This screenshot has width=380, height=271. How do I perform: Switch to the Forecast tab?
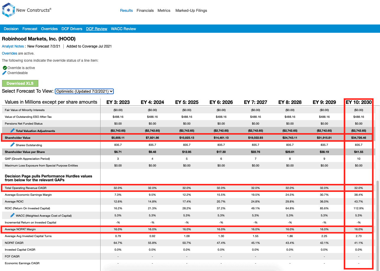pyautogui.click(x=30, y=29)
